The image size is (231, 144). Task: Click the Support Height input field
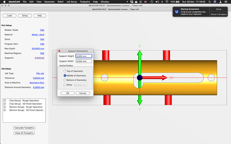(84, 56)
